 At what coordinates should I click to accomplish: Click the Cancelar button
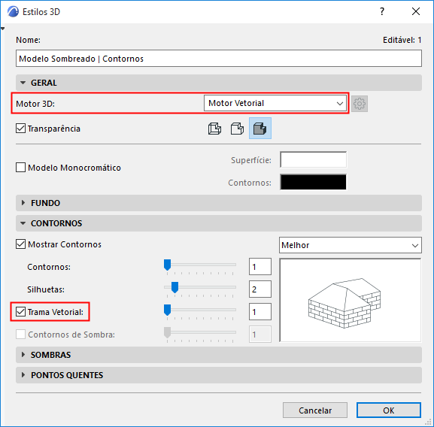[315, 410]
